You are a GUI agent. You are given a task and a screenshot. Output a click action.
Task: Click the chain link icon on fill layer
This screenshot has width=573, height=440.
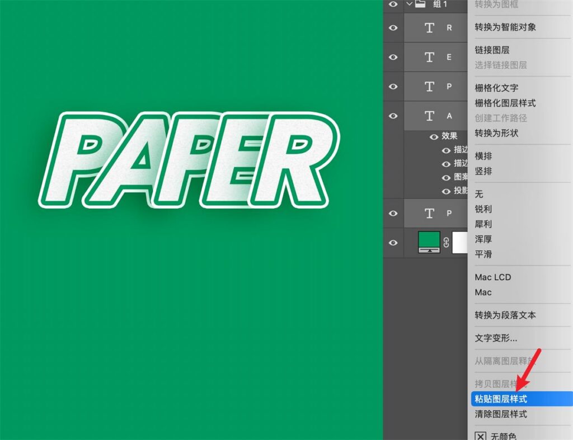[x=446, y=243]
